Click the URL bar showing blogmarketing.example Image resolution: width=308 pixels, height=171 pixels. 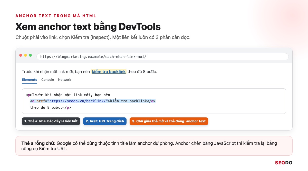pos(162,57)
